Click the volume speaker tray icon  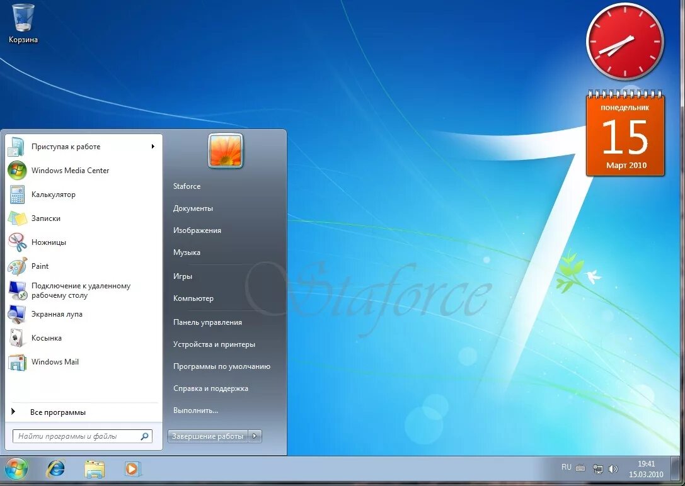[613, 469]
